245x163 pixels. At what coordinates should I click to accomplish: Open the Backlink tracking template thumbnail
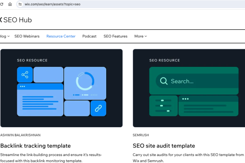pyautogui.click(x=61, y=88)
